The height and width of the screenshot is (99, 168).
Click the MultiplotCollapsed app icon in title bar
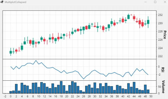[x=2, y=2]
